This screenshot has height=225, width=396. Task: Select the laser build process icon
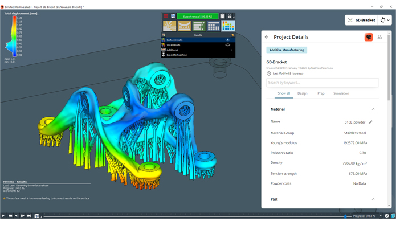point(169,26)
